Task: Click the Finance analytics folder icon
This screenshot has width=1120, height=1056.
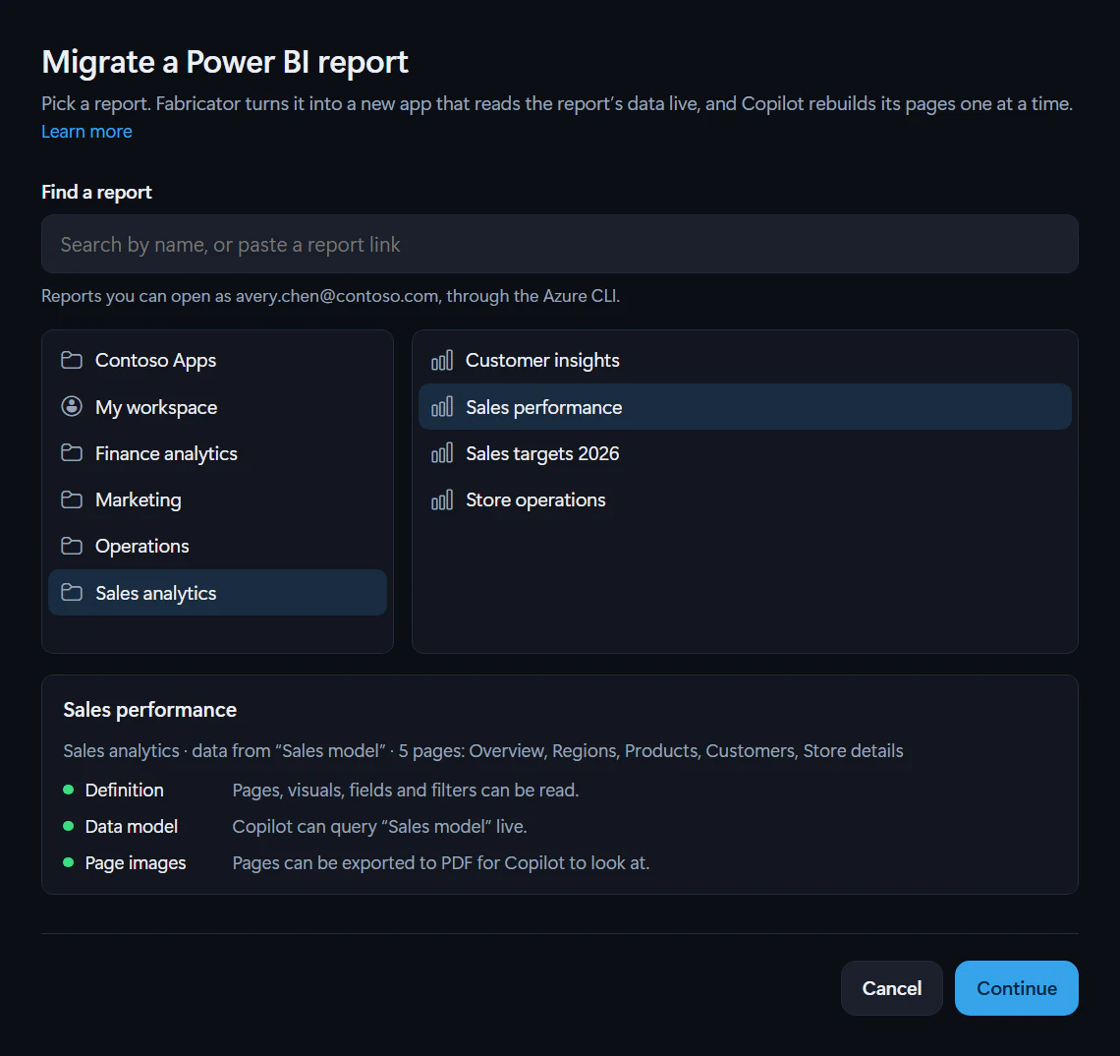Action: (x=72, y=453)
